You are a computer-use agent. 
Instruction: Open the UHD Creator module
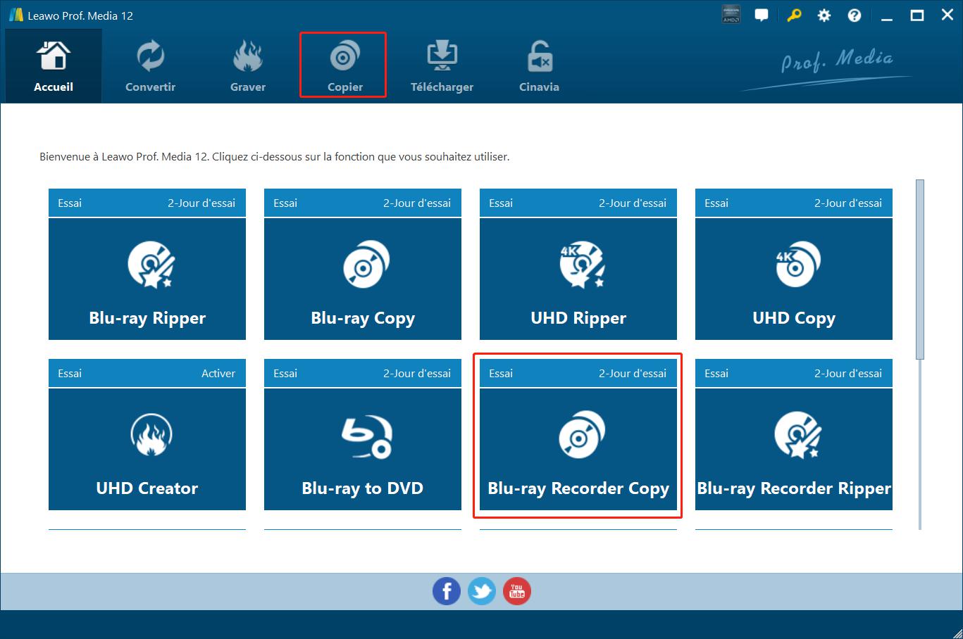(x=147, y=449)
